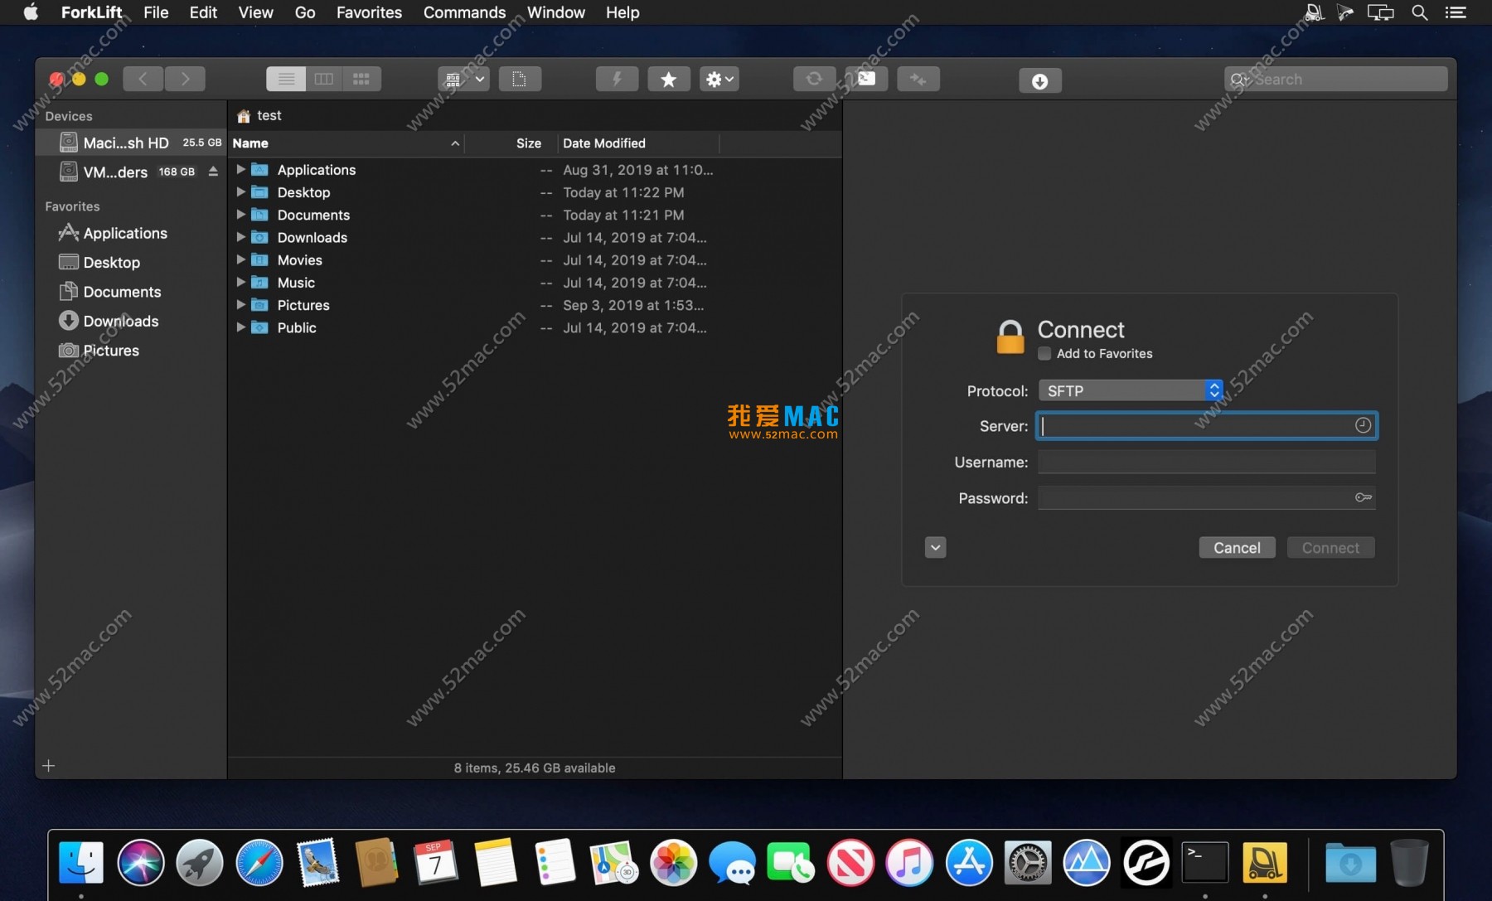Switch to icon grid view mode
This screenshot has height=901, width=1492.
[x=361, y=79]
